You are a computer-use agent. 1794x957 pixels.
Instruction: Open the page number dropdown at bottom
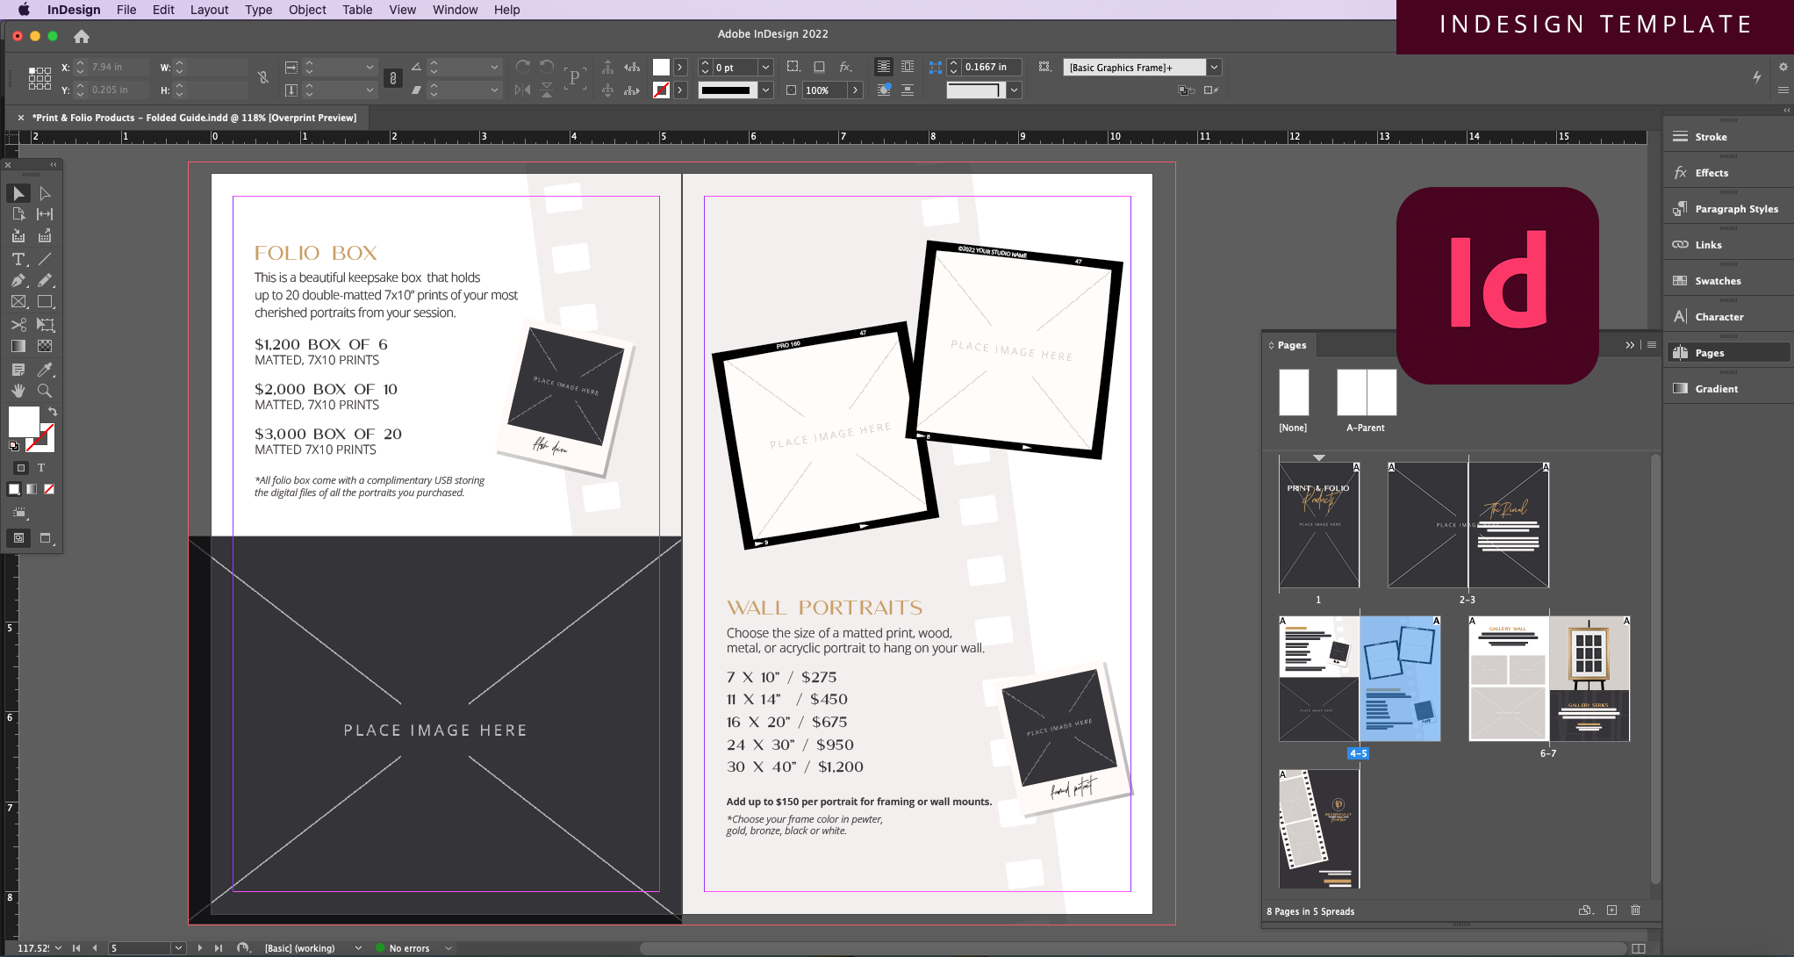(179, 948)
